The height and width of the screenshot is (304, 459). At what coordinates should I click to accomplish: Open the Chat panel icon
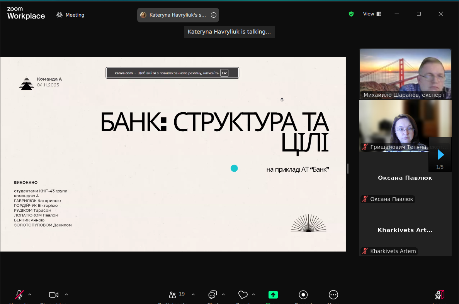tap(212, 295)
